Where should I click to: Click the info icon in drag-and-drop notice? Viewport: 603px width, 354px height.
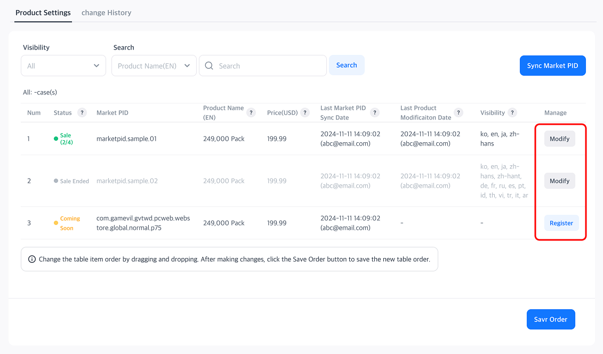point(31,260)
